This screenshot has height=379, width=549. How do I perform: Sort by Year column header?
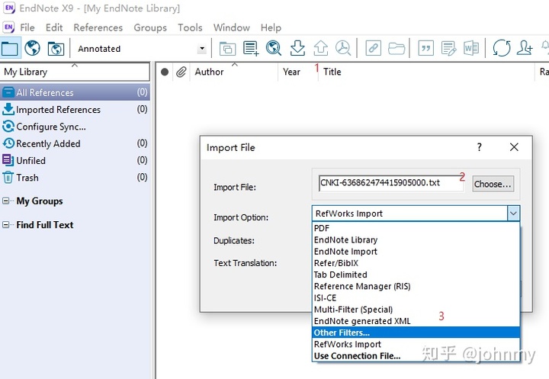[x=298, y=72]
